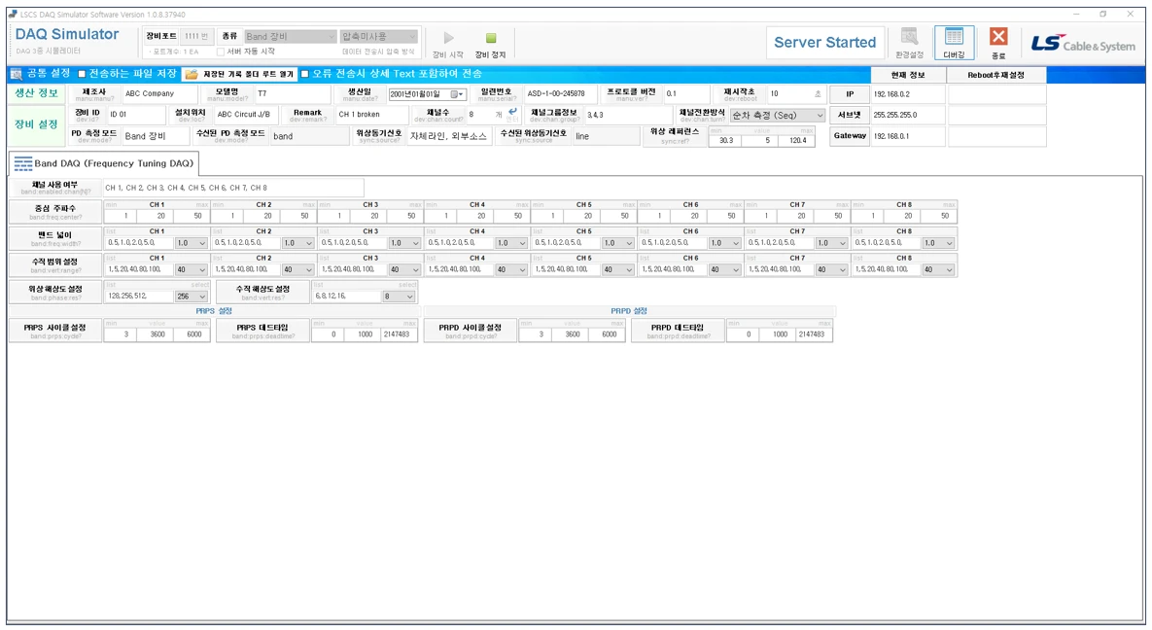
Task: Open the 종류 Band 장비 dropdown
Action: 291,36
